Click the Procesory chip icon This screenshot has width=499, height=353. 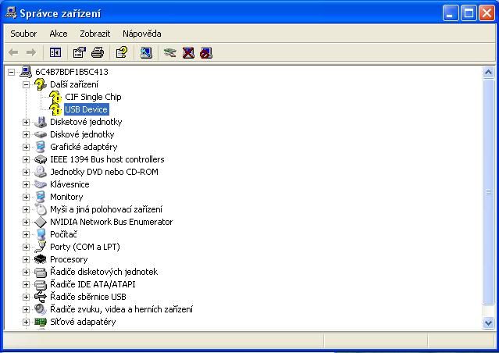tap(41, 259)
